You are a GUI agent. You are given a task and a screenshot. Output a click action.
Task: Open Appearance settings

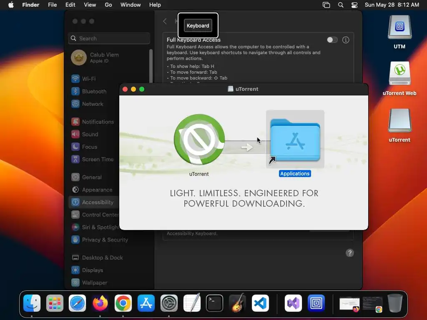point(94,190)
